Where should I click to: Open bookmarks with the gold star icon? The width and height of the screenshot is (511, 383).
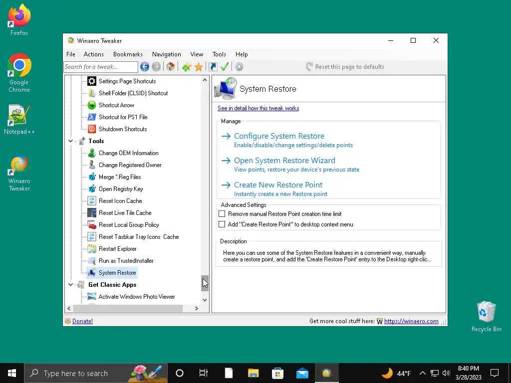[199, 67]
